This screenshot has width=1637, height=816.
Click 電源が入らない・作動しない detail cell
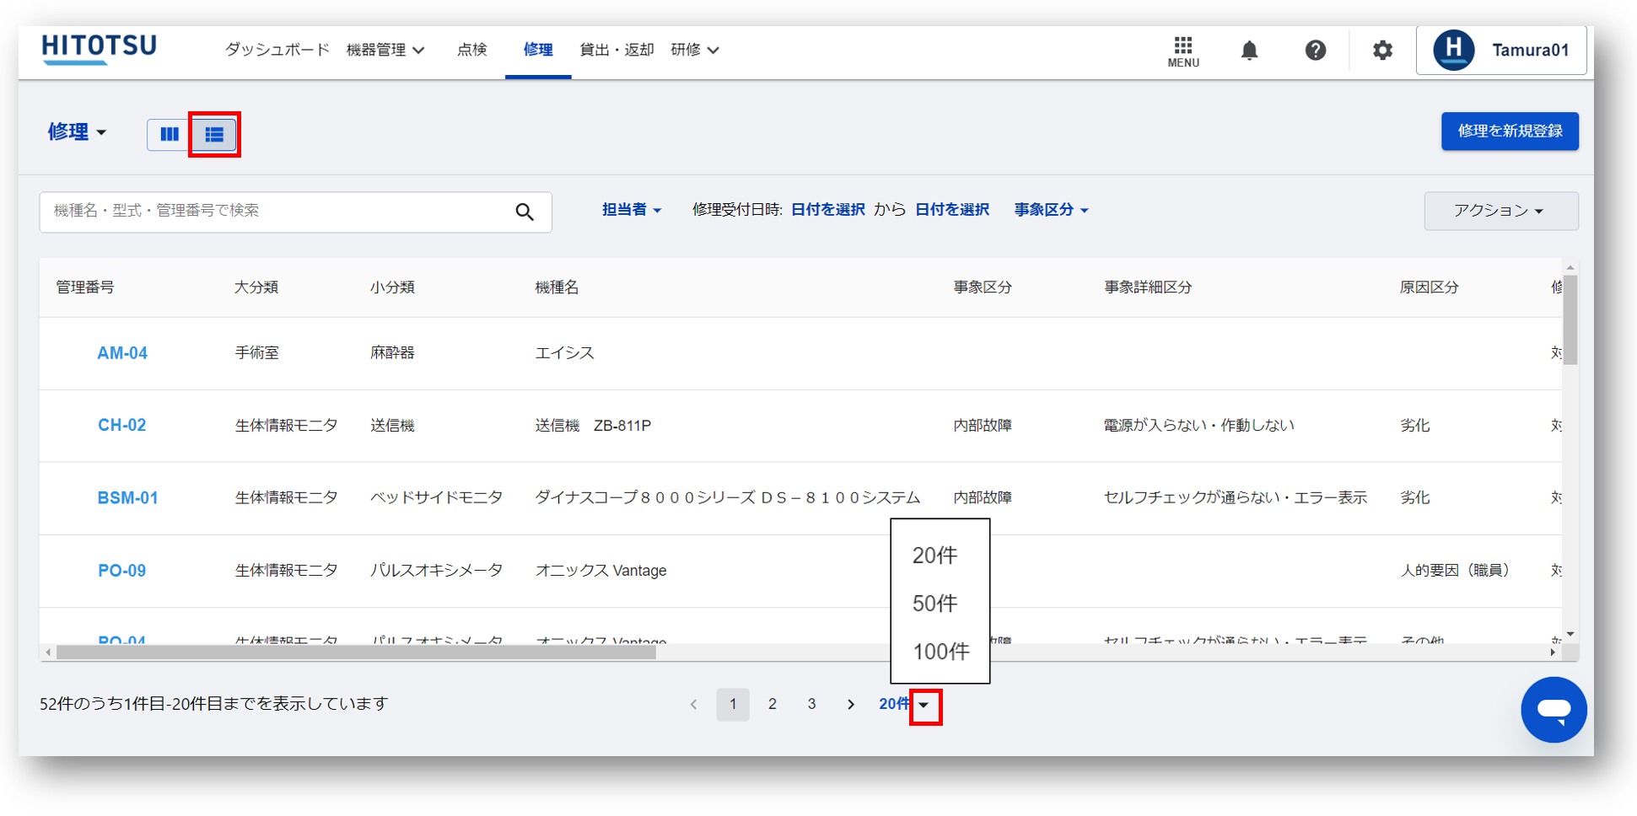click(1198, 426)
